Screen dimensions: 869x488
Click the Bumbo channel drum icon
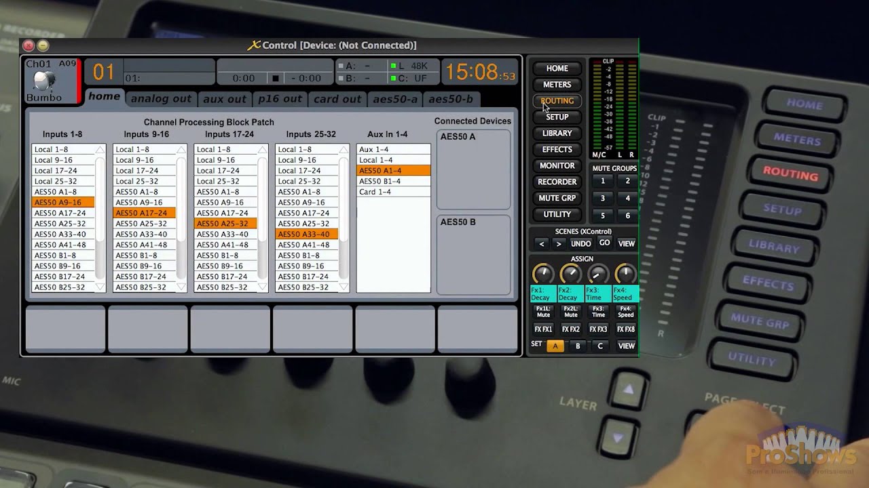tap(44, 81)
